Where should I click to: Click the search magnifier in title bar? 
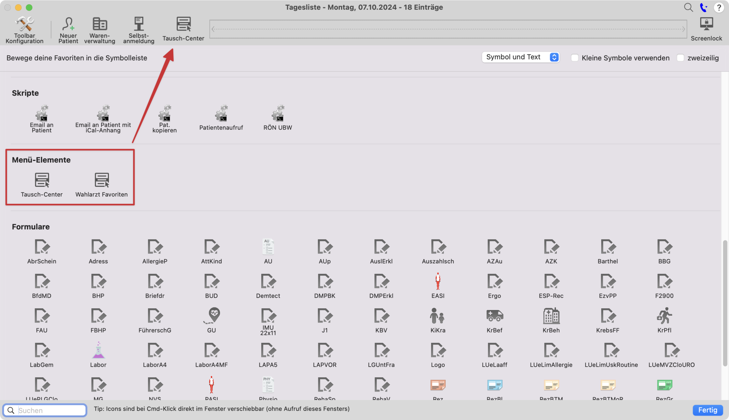(688, 7)
